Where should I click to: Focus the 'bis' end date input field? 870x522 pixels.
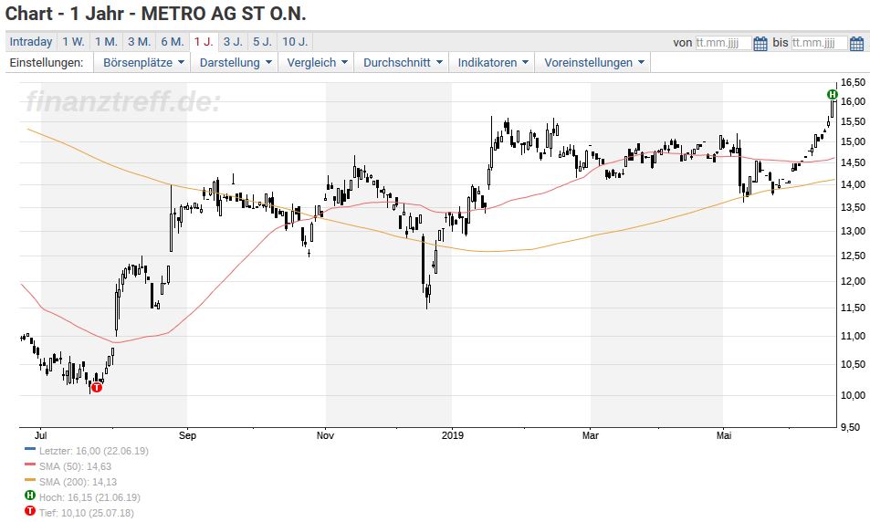click(820, 43)
